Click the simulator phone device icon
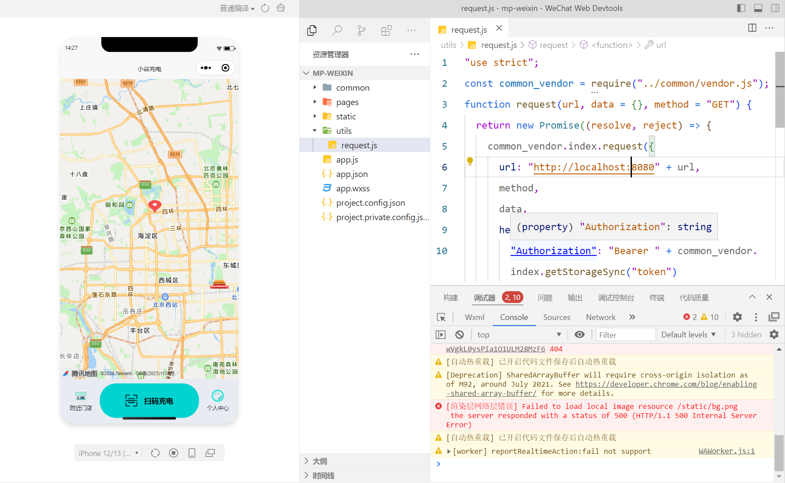Viewport: 785px width, 483px height. tap(192, 453)
